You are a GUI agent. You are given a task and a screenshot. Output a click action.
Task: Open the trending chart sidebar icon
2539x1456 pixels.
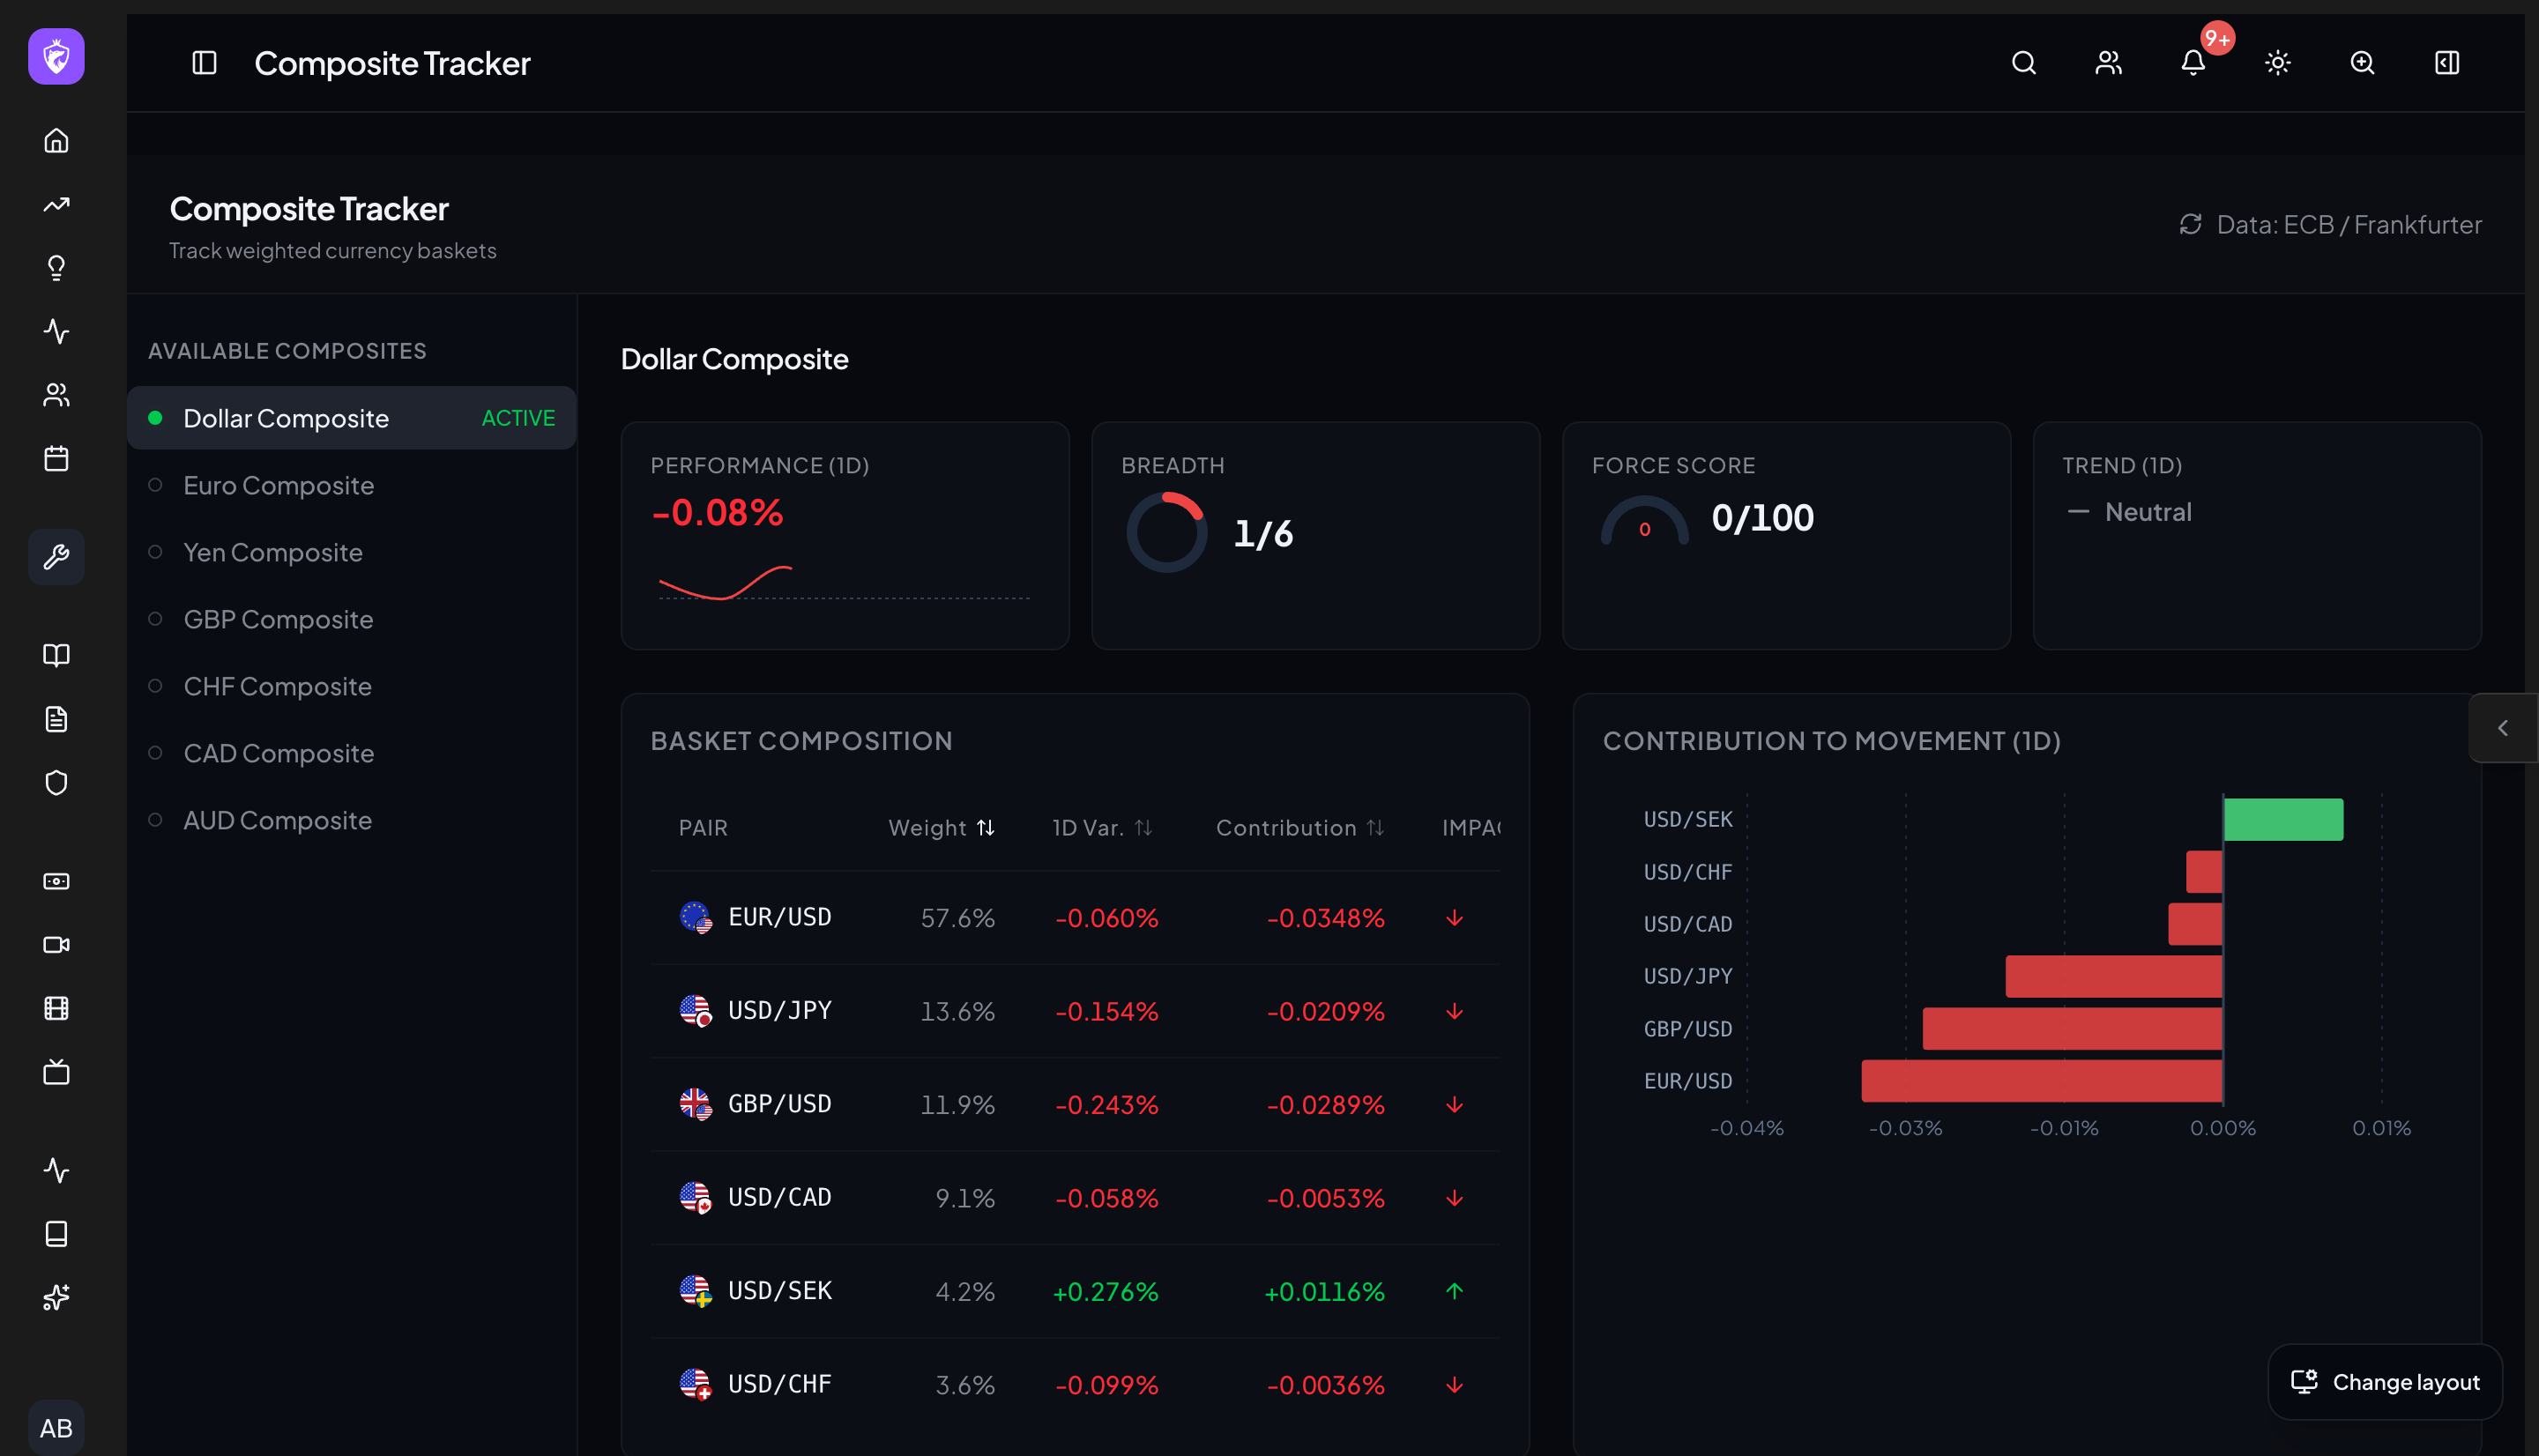[x=56, y=204]
